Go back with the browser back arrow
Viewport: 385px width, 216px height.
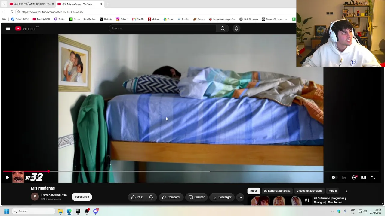(x=4, y=12)
